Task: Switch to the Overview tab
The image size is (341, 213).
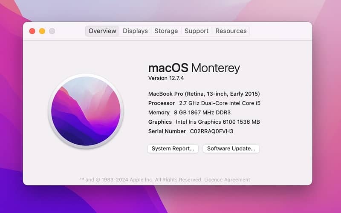Action: coord(102,31)
